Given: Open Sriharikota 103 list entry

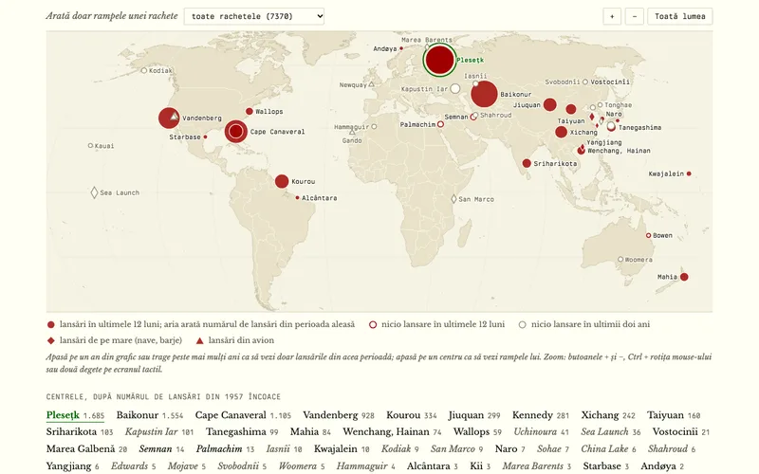Looking at the screenshot, I should [x=80, y=431].
